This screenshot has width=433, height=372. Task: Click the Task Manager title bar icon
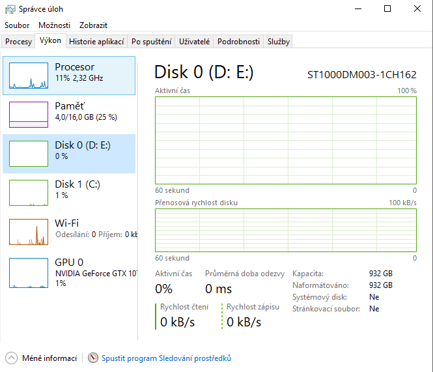[x=11, y=9]
